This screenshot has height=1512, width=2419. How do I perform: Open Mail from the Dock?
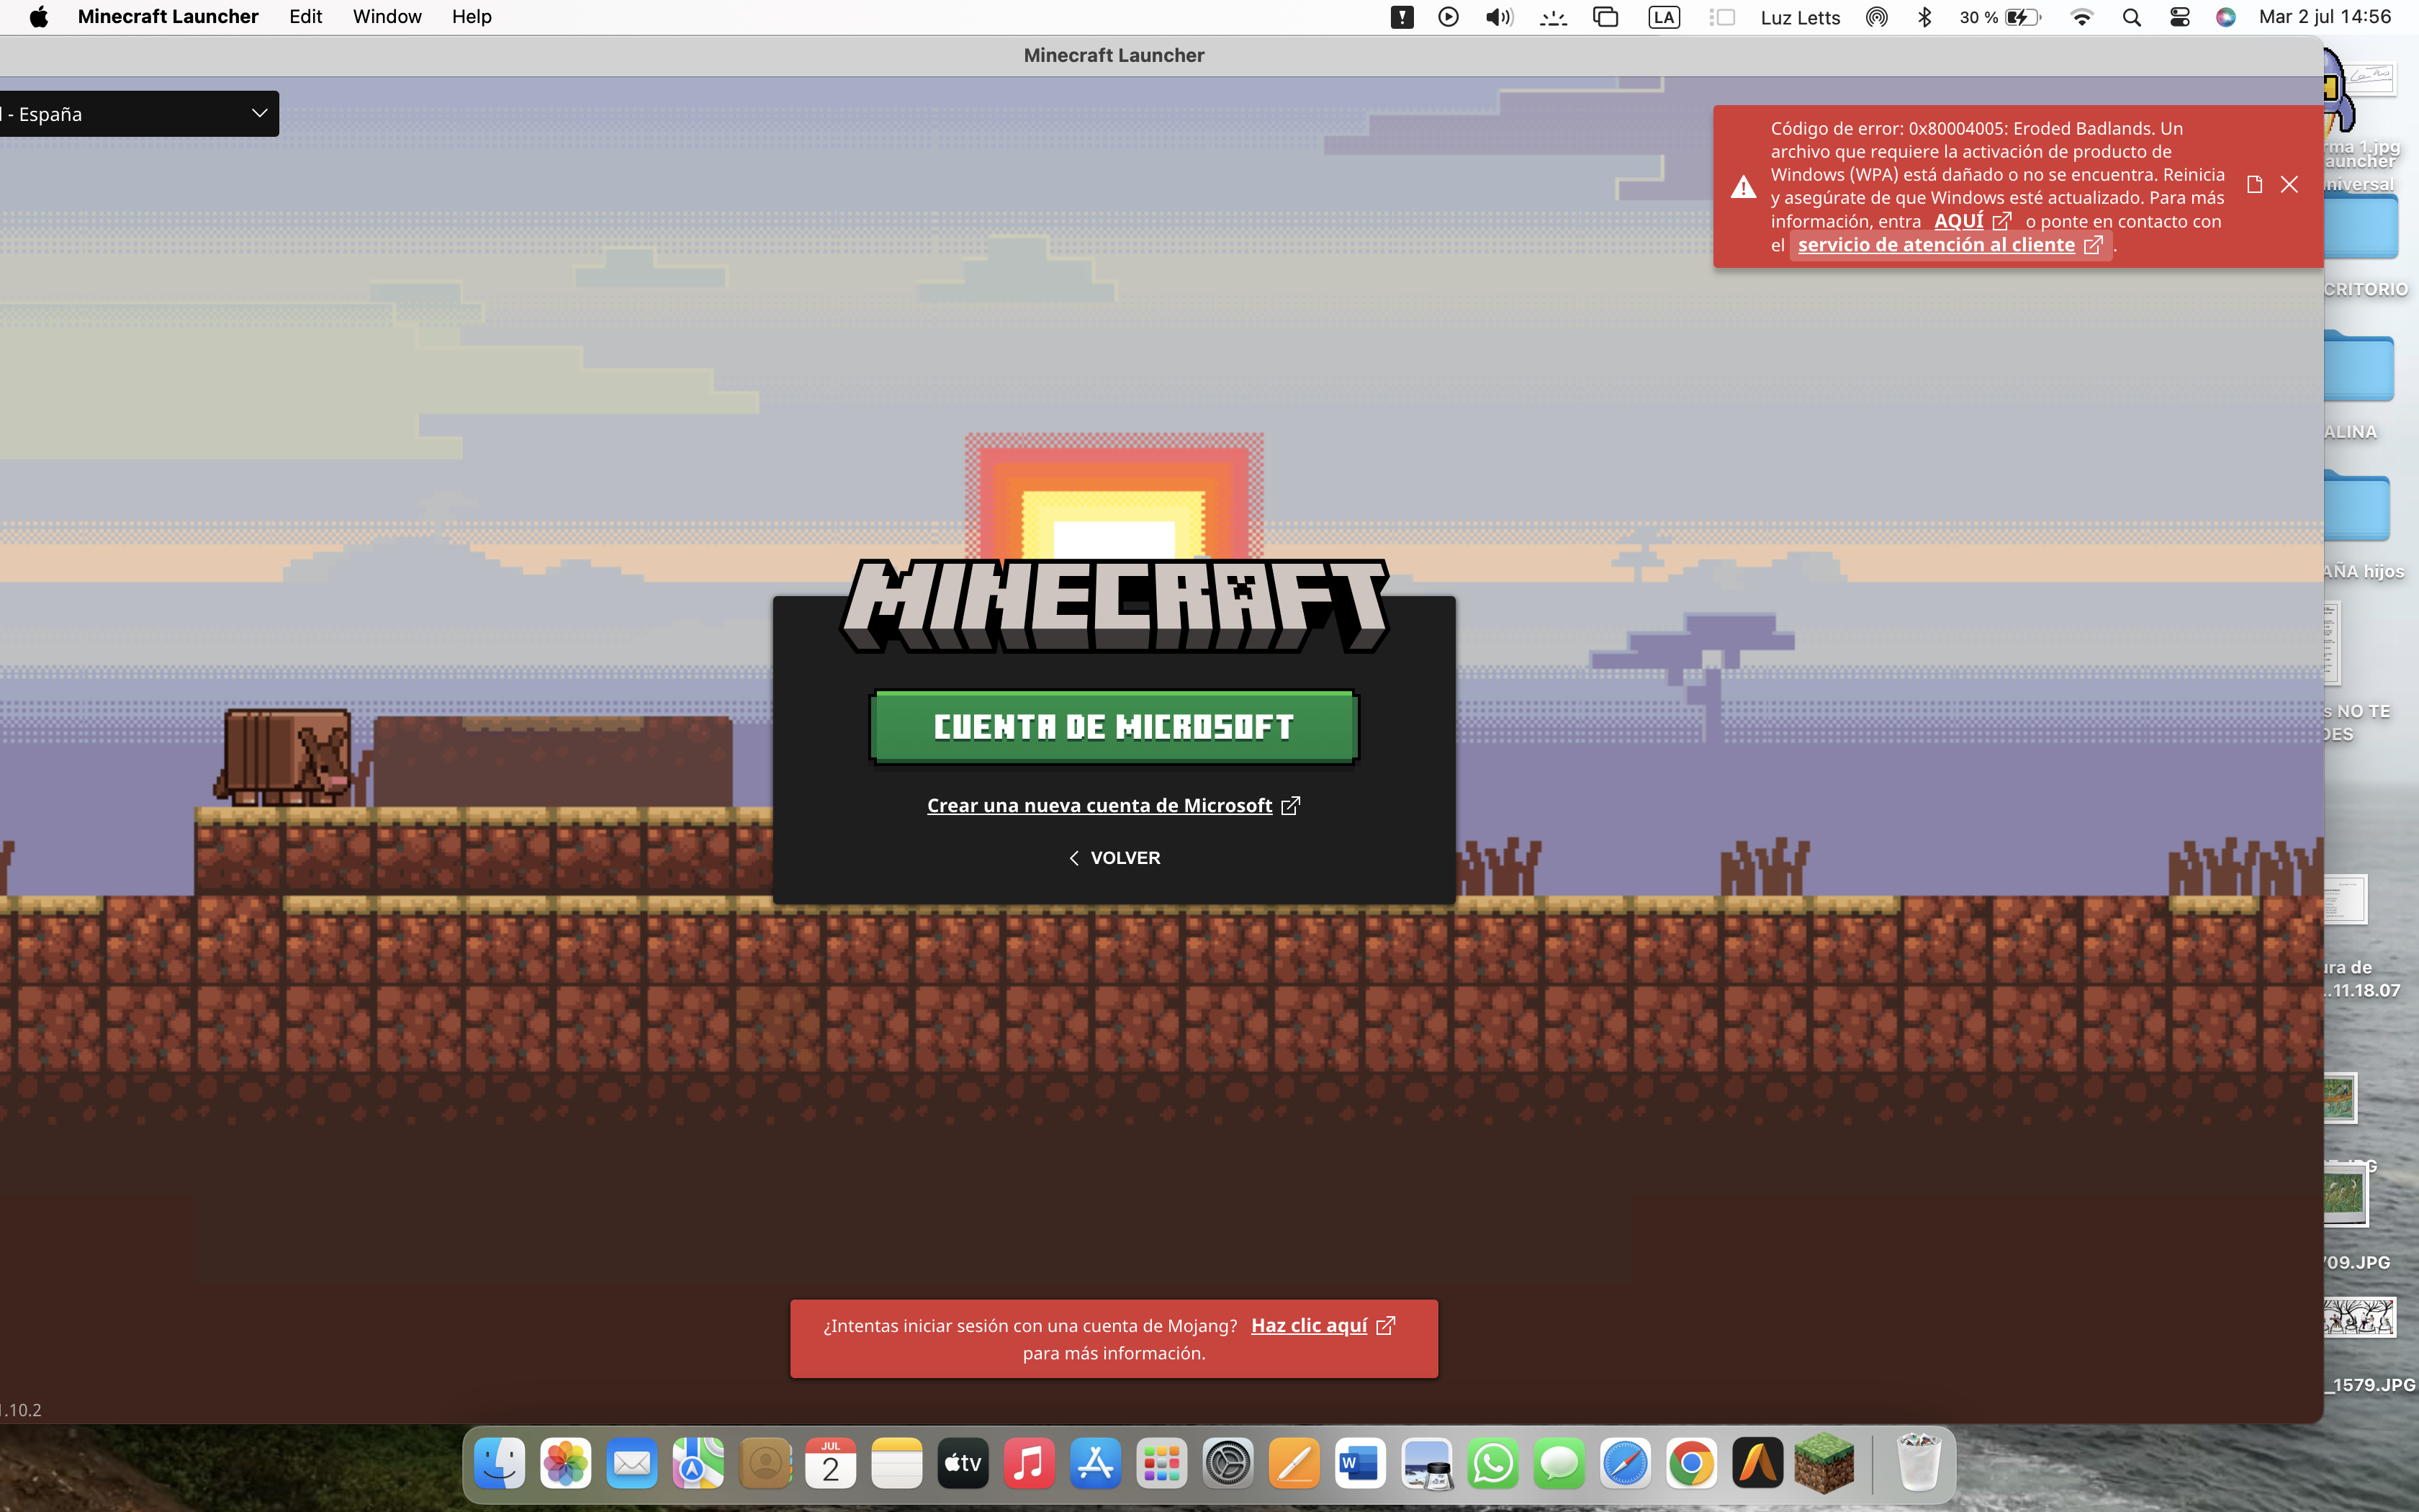point(631,1464)
